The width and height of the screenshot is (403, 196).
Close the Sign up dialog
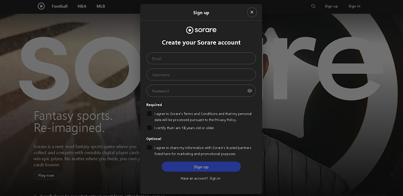[252, 12]
